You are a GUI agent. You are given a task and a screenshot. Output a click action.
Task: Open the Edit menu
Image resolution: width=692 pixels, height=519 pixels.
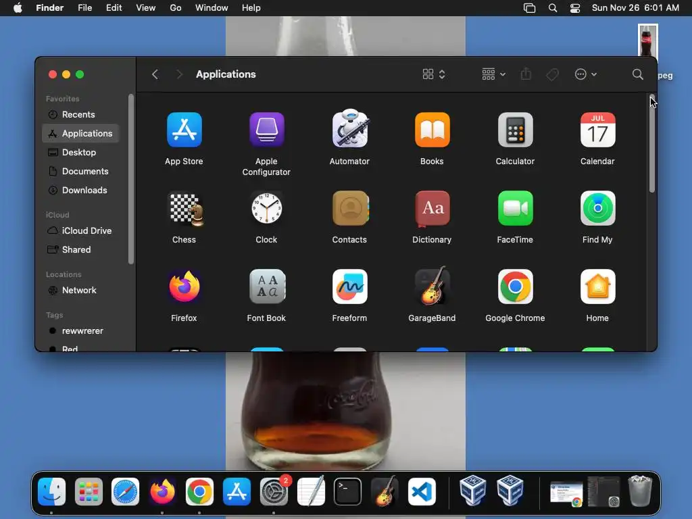pos(114,8)
